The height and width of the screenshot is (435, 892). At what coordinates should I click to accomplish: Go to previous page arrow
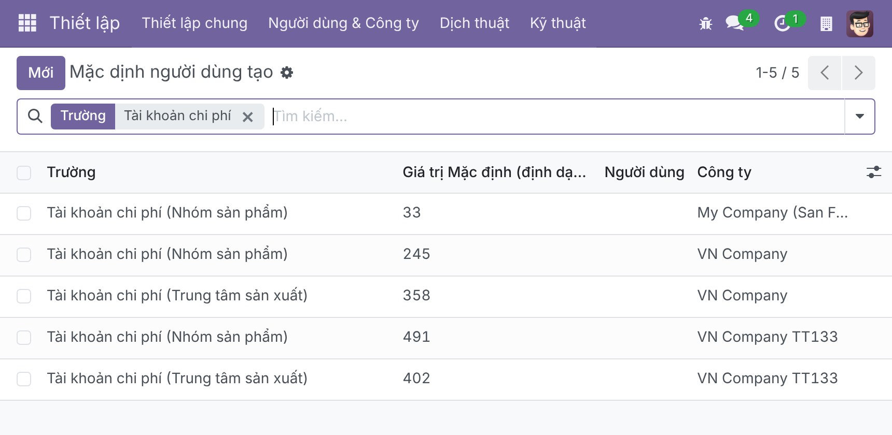[825, 72]
